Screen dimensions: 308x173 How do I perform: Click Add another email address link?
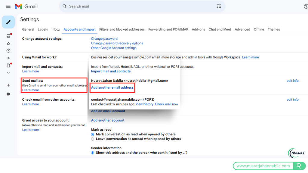coord(112,87)
